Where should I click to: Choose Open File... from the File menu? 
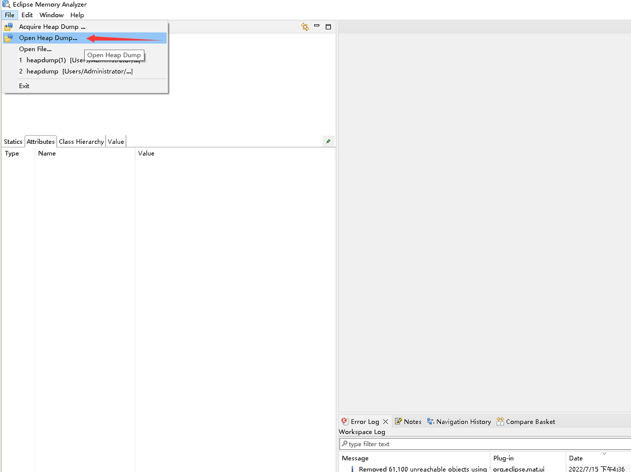[x=85, y=49]
